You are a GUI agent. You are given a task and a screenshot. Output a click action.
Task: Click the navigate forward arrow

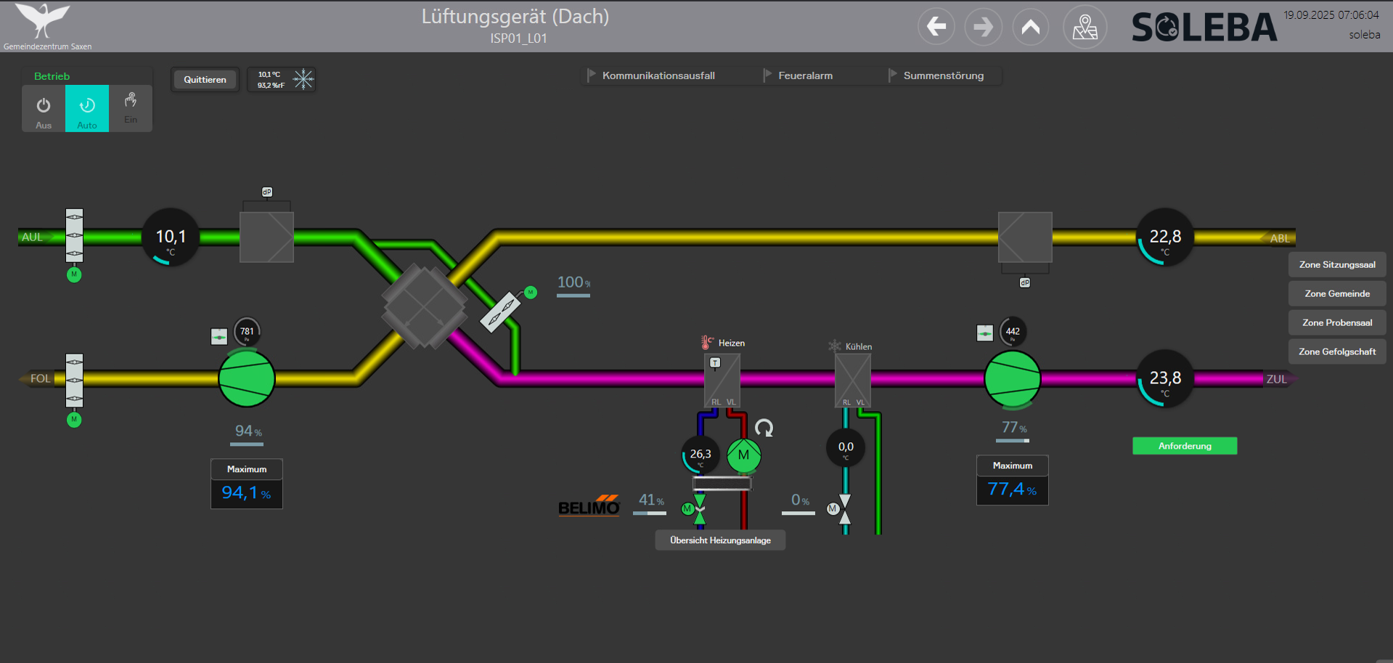coord(983,26)
